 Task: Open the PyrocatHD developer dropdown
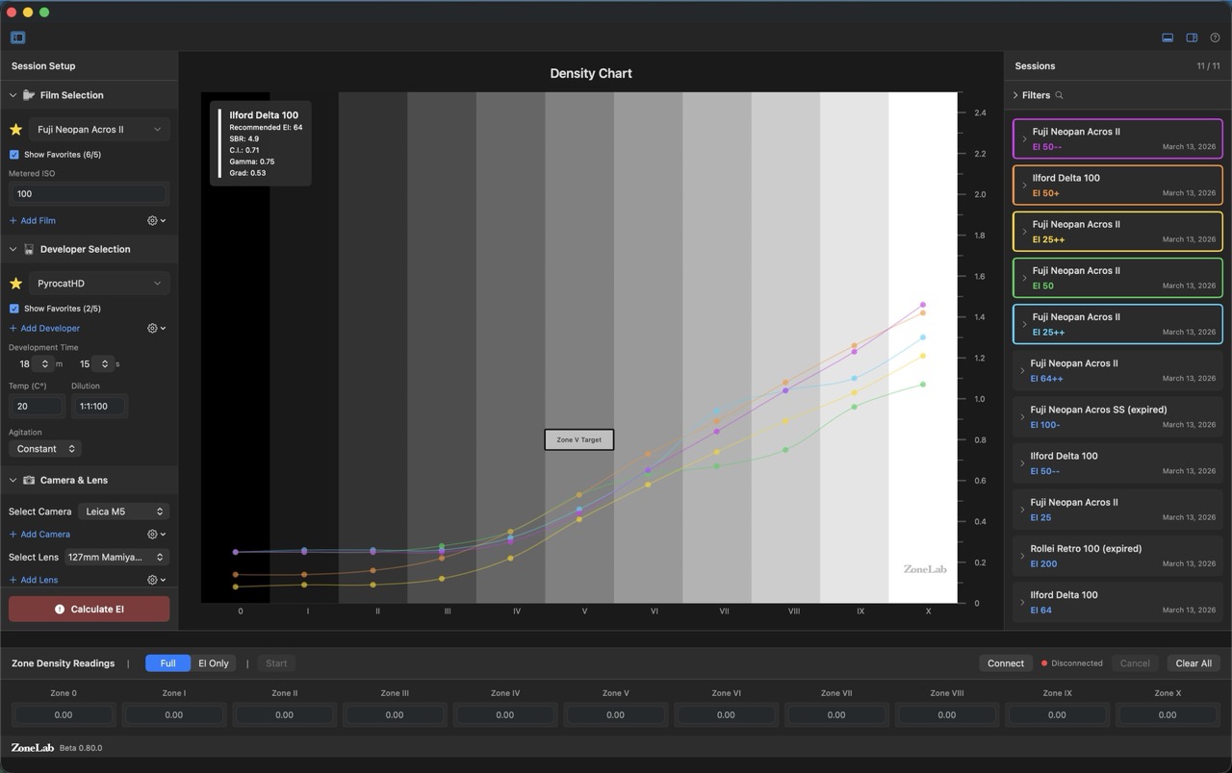[x=99, y=283]
